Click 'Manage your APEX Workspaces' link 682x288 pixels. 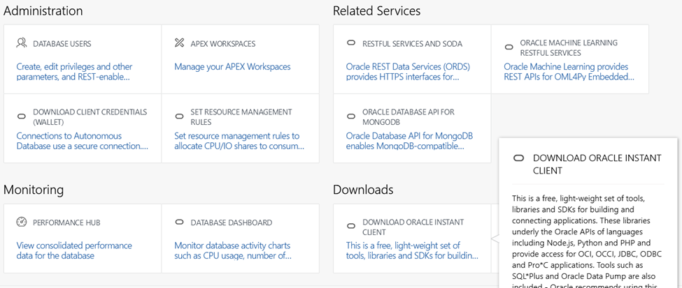click(x=232, y=67)
